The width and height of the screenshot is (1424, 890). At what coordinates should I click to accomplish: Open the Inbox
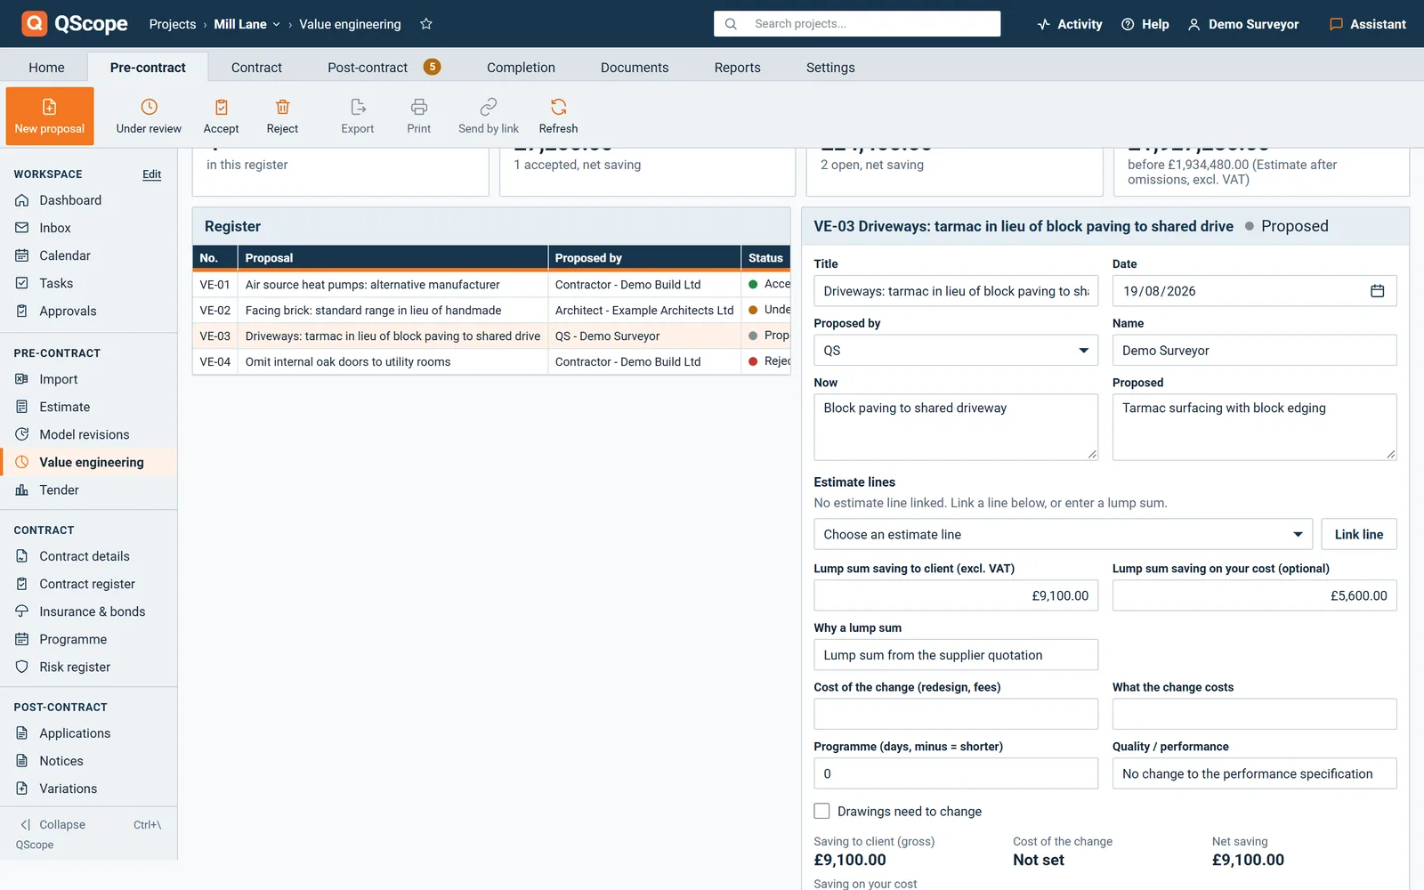click(88, 228)
